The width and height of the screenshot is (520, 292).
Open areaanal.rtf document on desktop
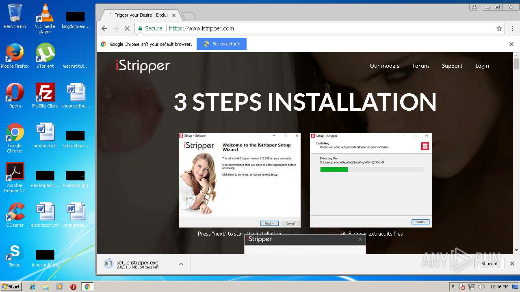tap(45, 135)
